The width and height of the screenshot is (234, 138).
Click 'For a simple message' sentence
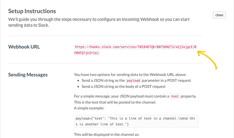[x=135, y=96]
